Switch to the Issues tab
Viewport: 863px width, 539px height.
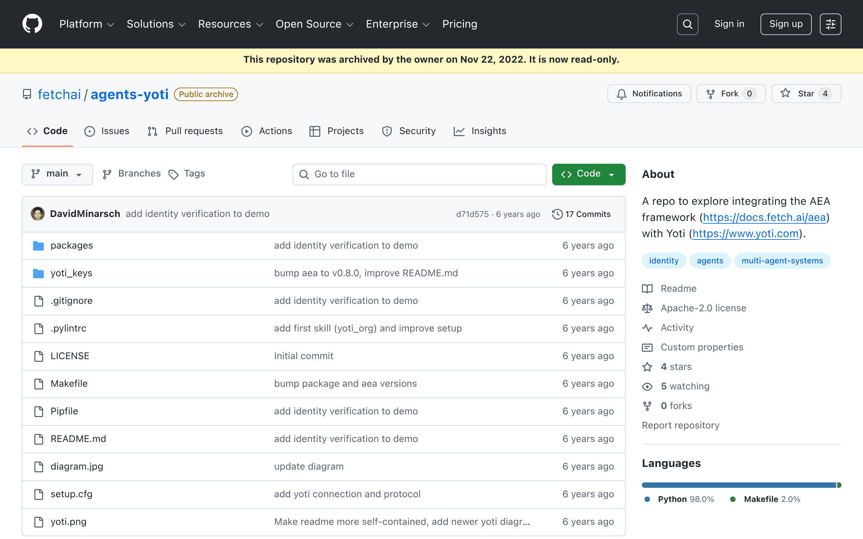click(x=107, y=131)
